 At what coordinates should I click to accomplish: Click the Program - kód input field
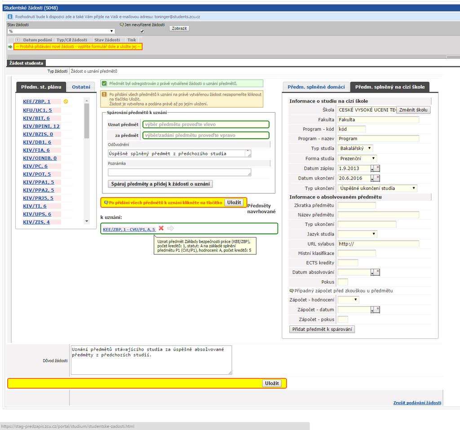(351, 129)
